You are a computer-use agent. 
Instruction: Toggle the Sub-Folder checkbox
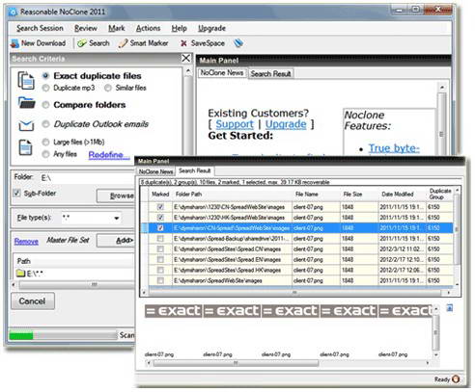point(16,193)
